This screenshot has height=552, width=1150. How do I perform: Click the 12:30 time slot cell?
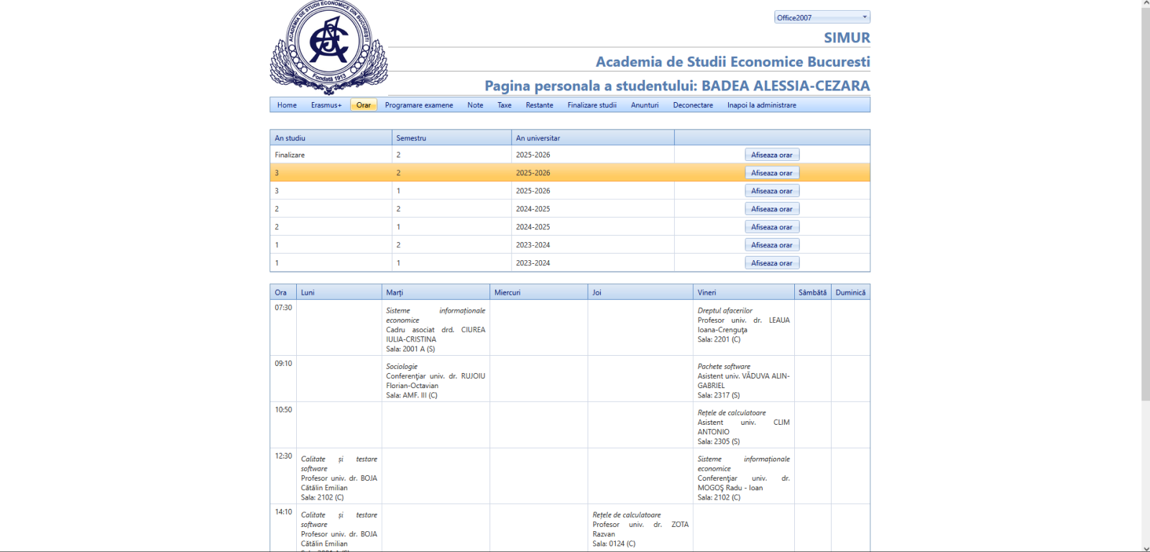pos(283,476)
